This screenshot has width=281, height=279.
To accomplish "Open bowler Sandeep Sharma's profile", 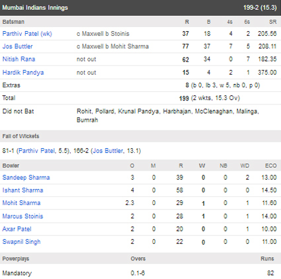I will point(26,177).
